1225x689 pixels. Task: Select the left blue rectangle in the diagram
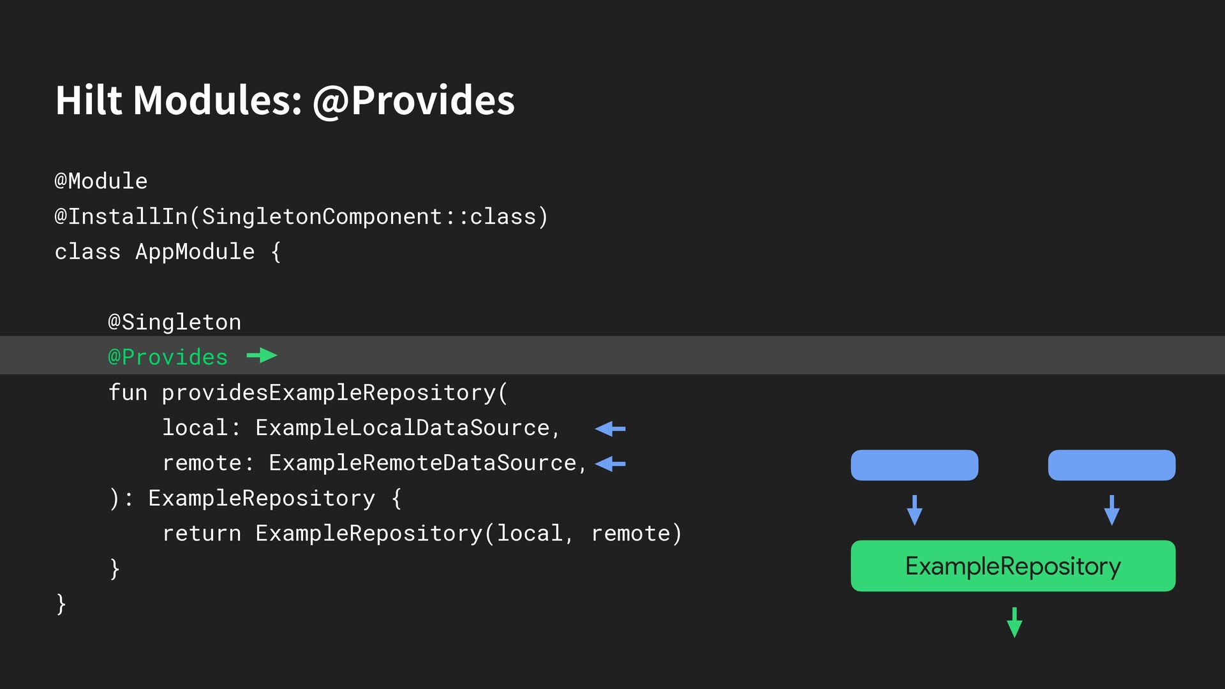tap(914, 465)
